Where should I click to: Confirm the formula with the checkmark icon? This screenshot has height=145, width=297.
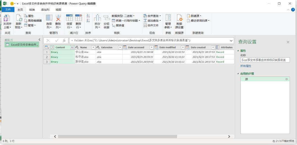[57, 40]
